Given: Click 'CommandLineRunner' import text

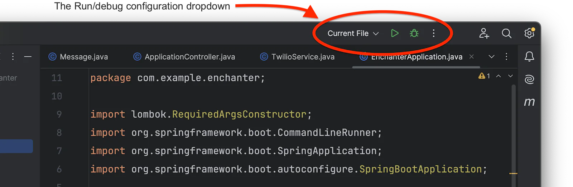Looking at the screenshot, I should click(327, 133).
